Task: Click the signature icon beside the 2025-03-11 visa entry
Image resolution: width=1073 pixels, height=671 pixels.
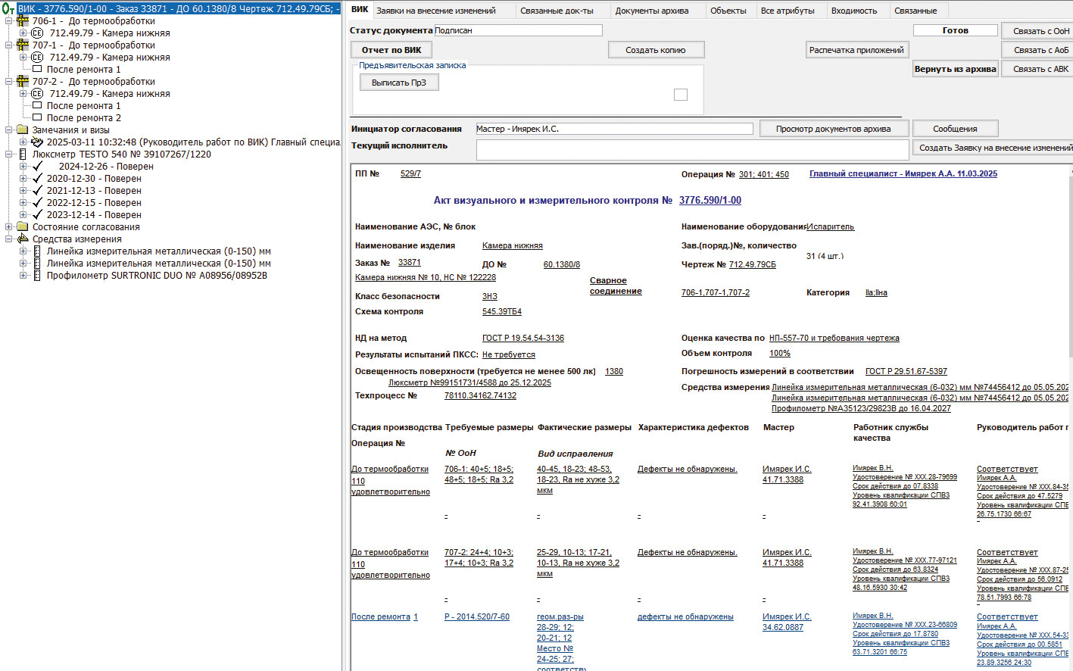Action: pos(37,142)
